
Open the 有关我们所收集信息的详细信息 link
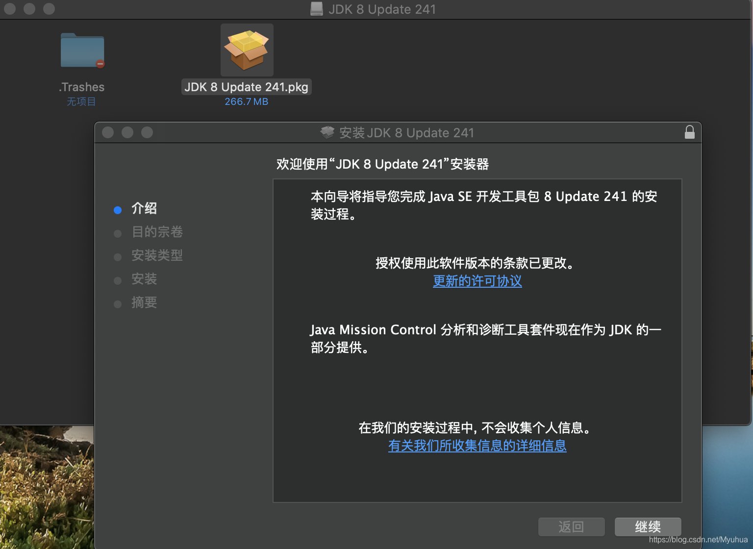pos(477,446)
